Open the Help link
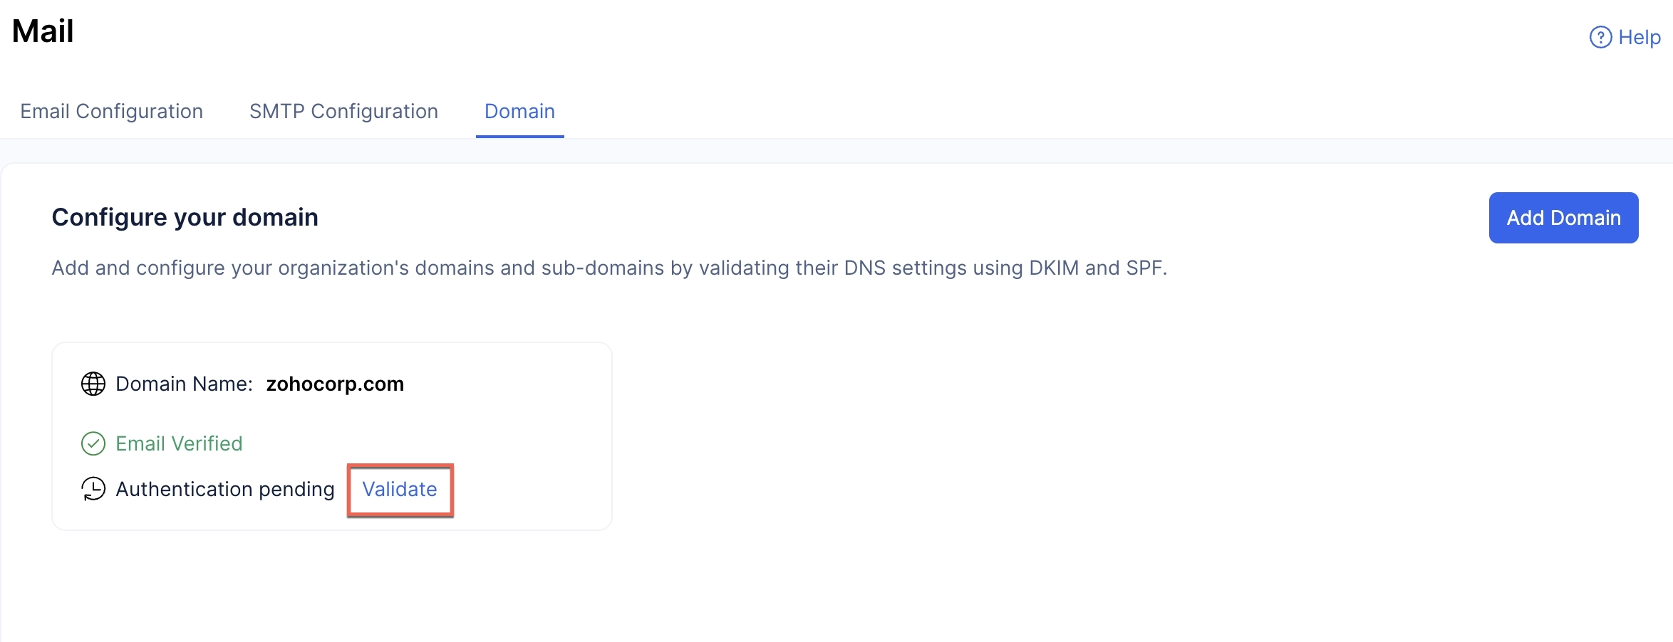 point(1625,37)
